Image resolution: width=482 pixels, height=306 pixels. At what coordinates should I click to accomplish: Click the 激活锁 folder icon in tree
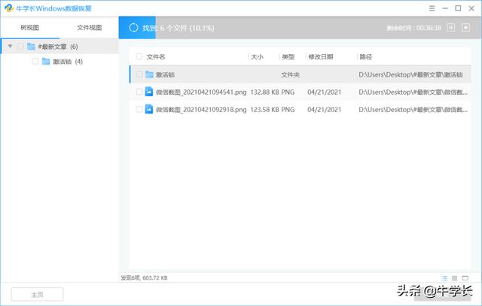tap(46, 62)
